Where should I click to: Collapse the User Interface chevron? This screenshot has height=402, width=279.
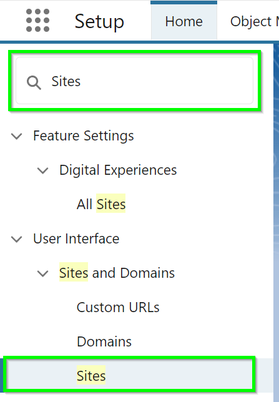click(x=17, y=239)
